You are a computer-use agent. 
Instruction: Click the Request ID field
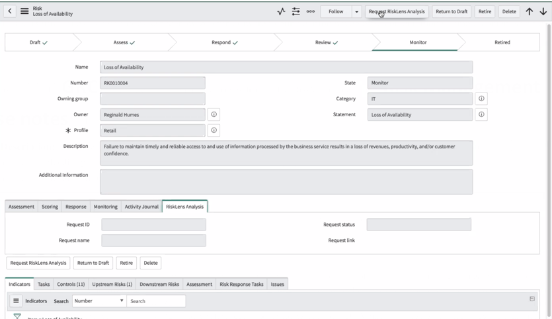153,225
